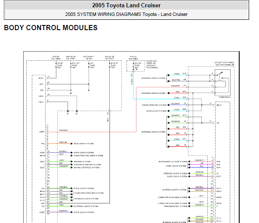Click the "POWER WINDOWS SYSTEM" label
The width and height of the screenshot is (259, 223).
(x=154, y=105)
